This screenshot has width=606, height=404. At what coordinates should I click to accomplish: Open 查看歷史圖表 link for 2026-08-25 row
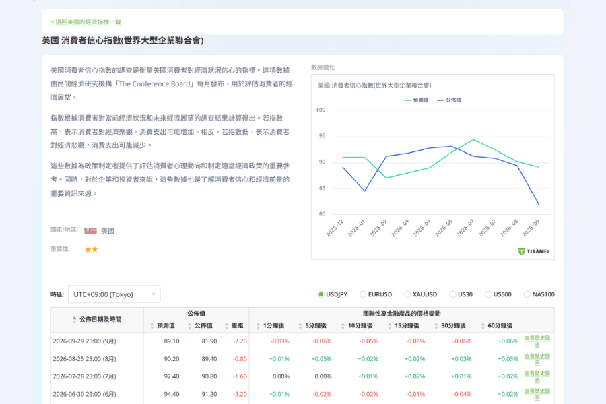click(x=537, y=359)
